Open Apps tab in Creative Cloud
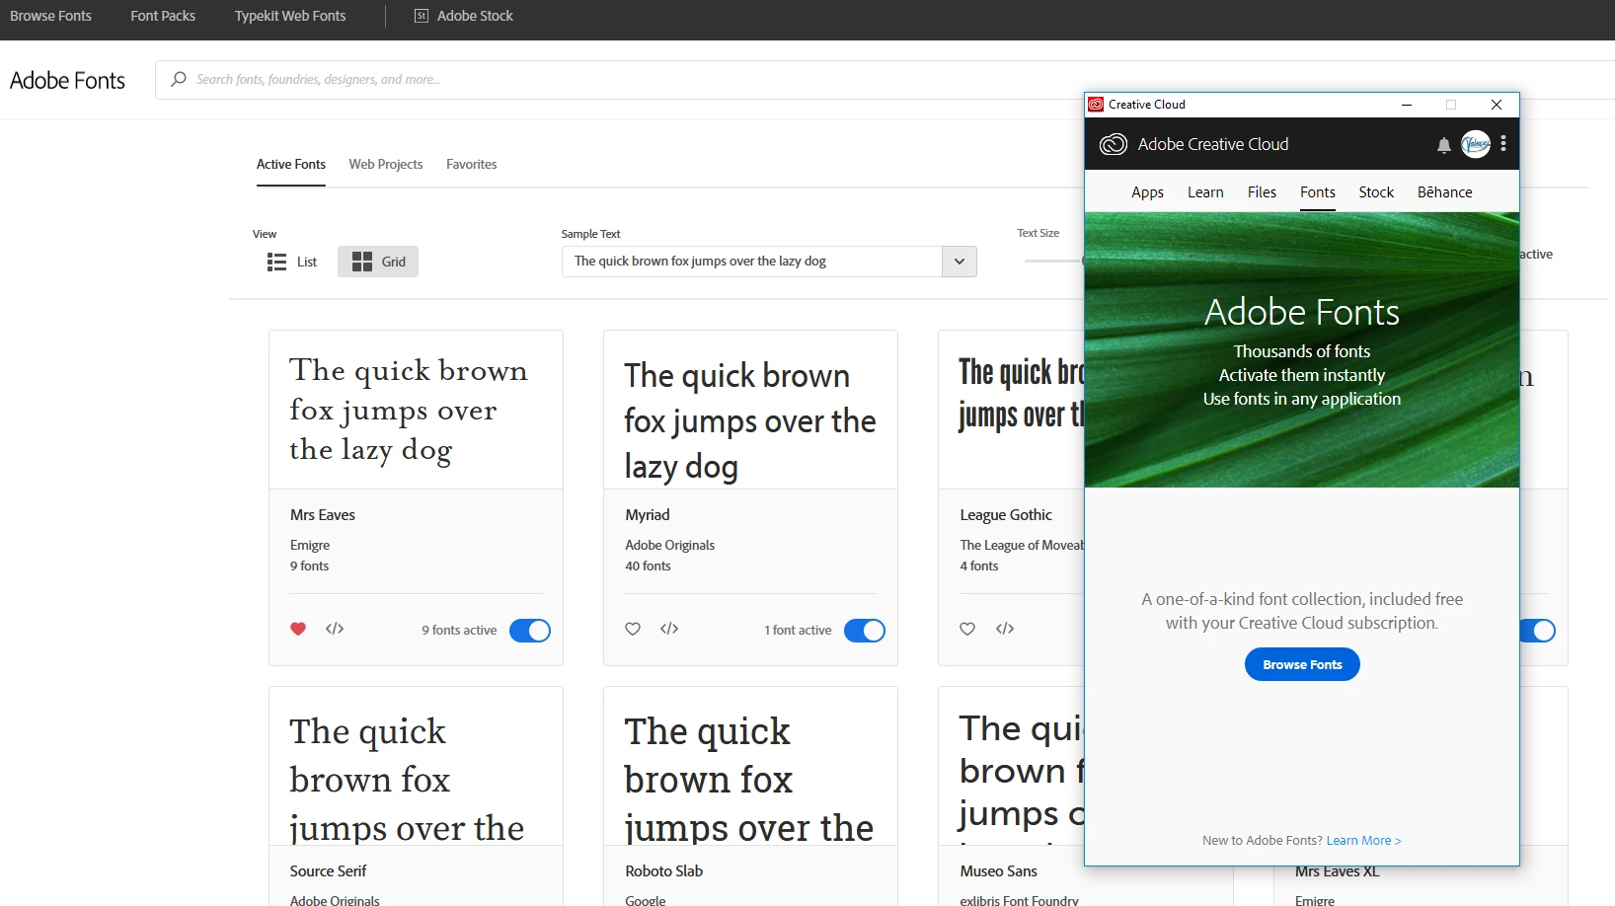This screenshot has width=1615, height=906. 1147,192
